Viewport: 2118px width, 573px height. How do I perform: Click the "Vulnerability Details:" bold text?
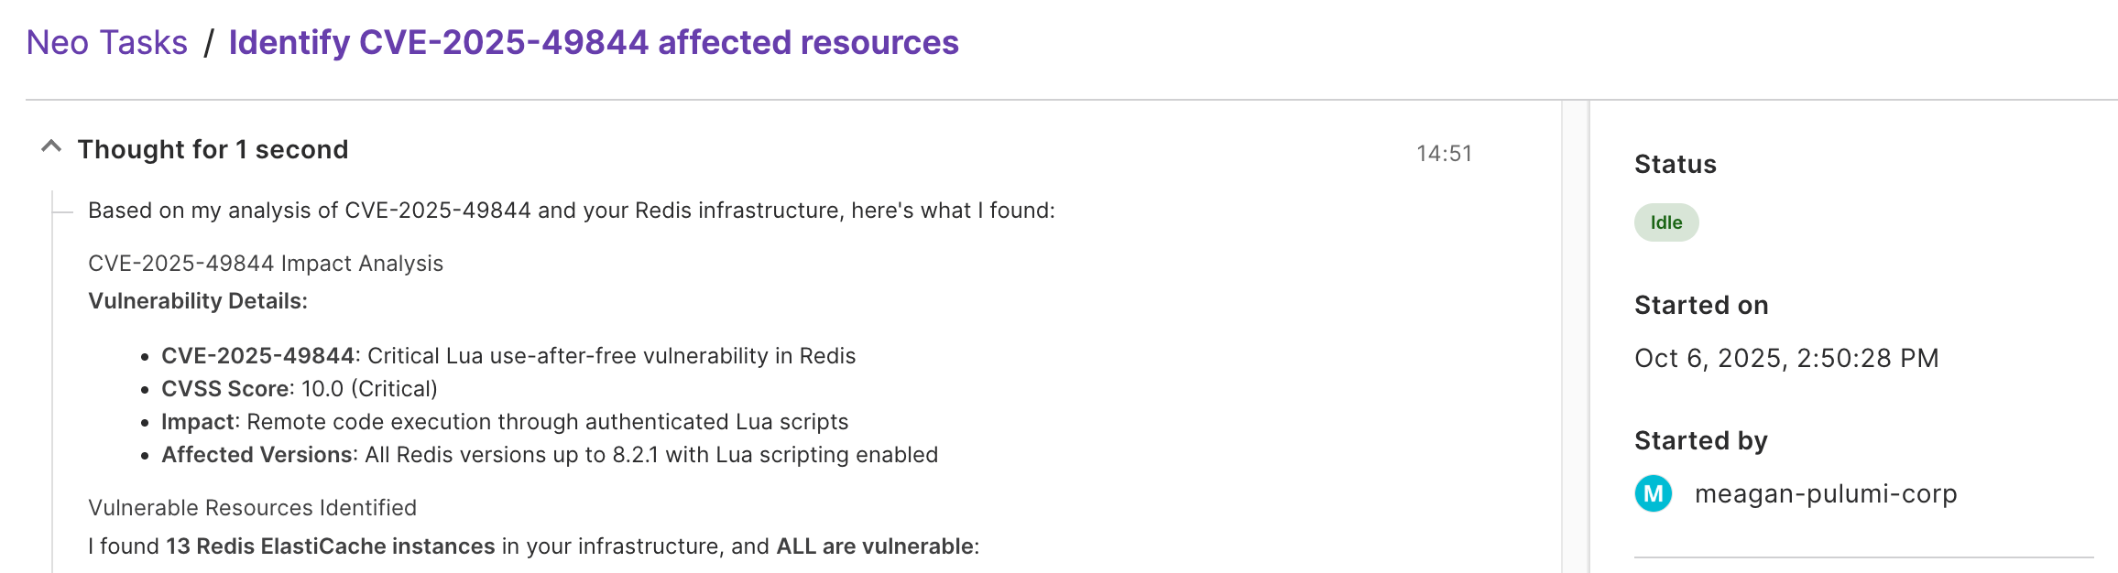tap(198, 301)
